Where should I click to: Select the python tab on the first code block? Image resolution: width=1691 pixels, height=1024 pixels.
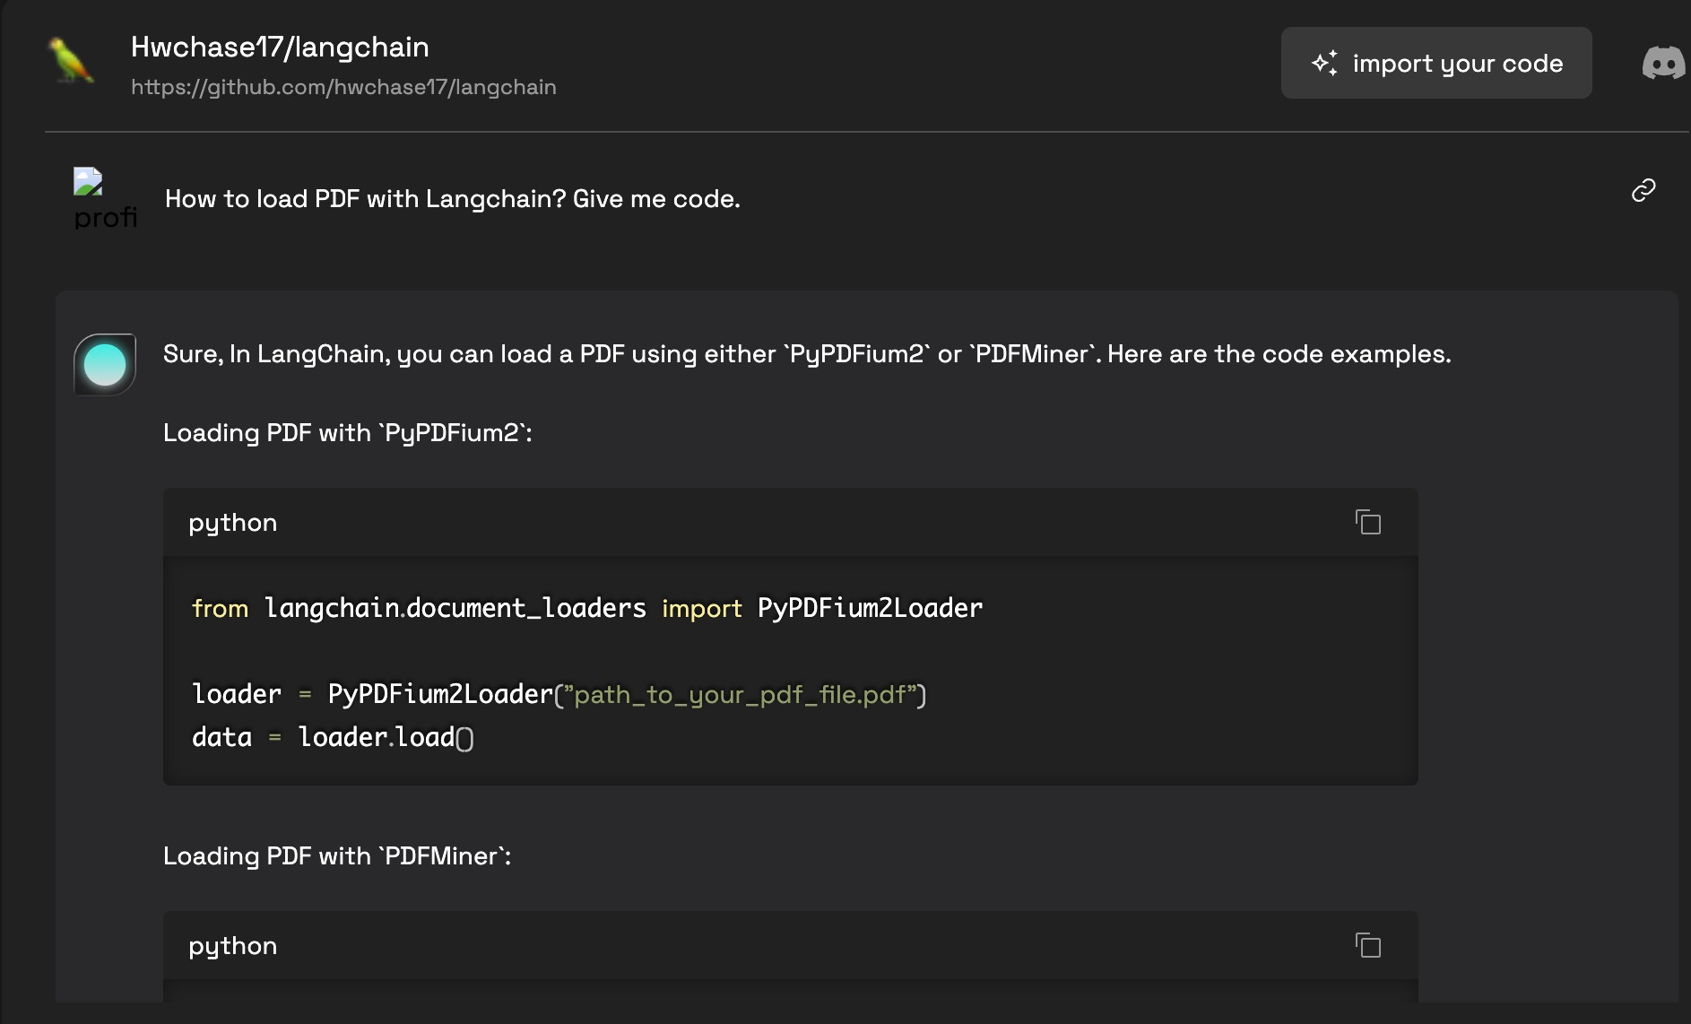point(232,522)
